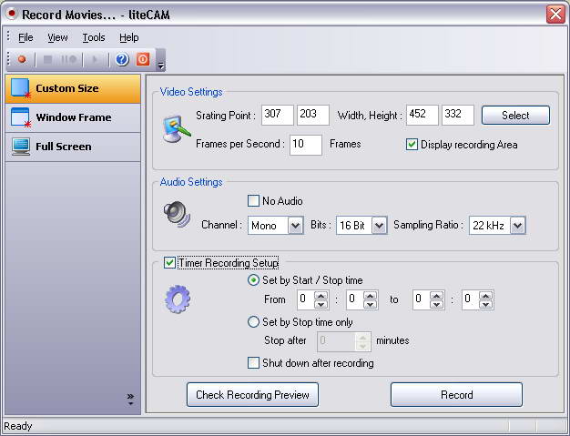Viewport: 570px width, 436px height.
Task: Select the Full Screen mode
Action: pyautogui.click(x=73, y=147)
